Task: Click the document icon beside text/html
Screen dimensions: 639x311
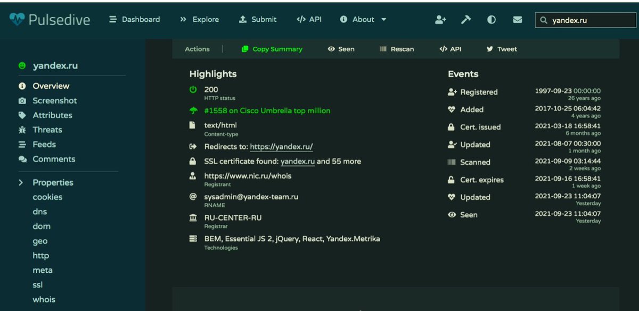Action: pyautogui.click(x=193, y=125)
